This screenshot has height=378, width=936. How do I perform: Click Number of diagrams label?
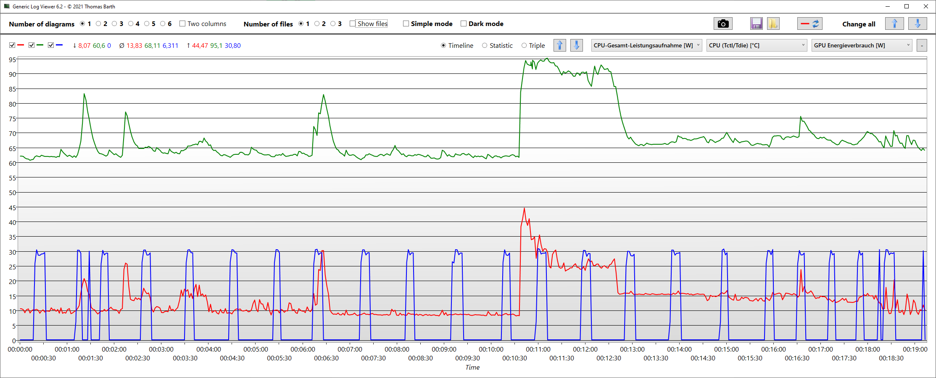[42, 24]
